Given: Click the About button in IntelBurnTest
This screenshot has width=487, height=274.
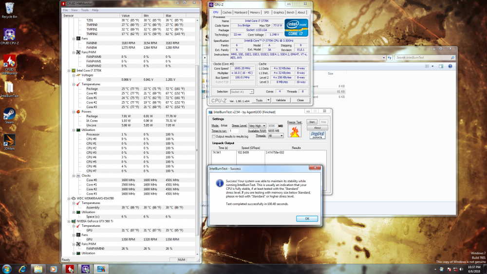Looking at the screenshot, I should pos(318,128).
